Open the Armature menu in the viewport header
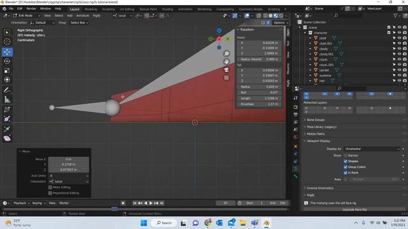Viewport: 408px width, 229px height. 82,15
